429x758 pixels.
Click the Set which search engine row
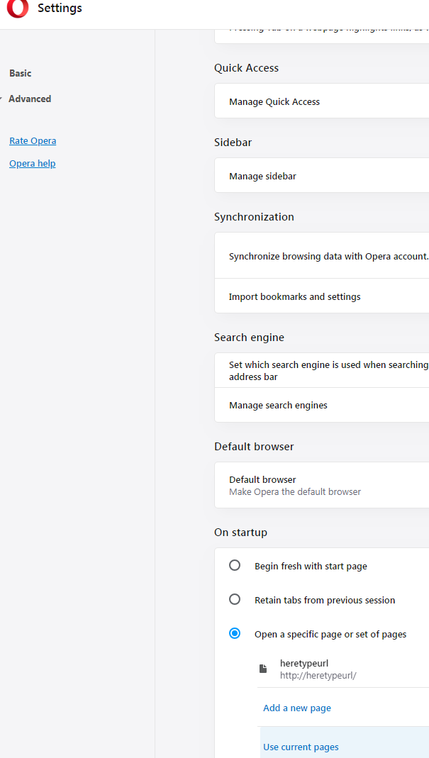pyautogui.click(x=322, y=370)
